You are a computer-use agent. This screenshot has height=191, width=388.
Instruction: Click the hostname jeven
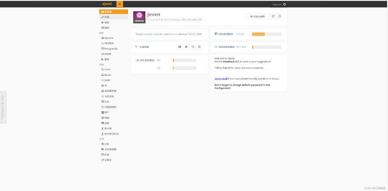154,14
